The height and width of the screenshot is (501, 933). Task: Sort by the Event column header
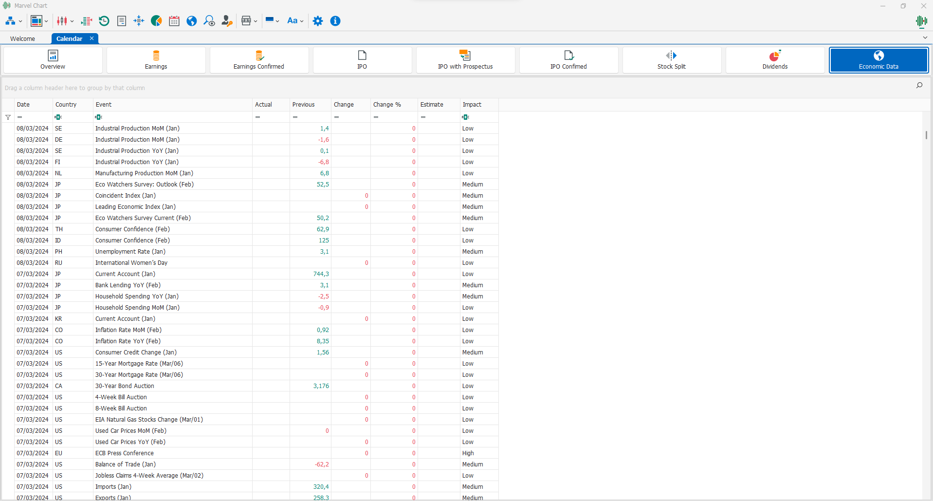(x=173, y=105)
